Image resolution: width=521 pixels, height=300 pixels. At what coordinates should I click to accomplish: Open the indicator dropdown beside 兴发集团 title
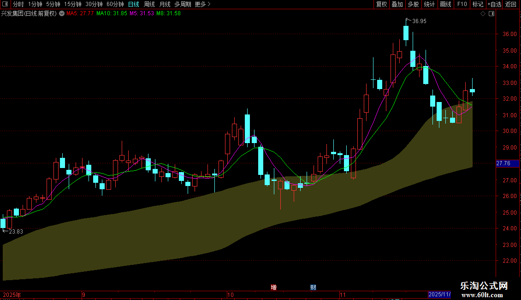[x=62, y=13]
